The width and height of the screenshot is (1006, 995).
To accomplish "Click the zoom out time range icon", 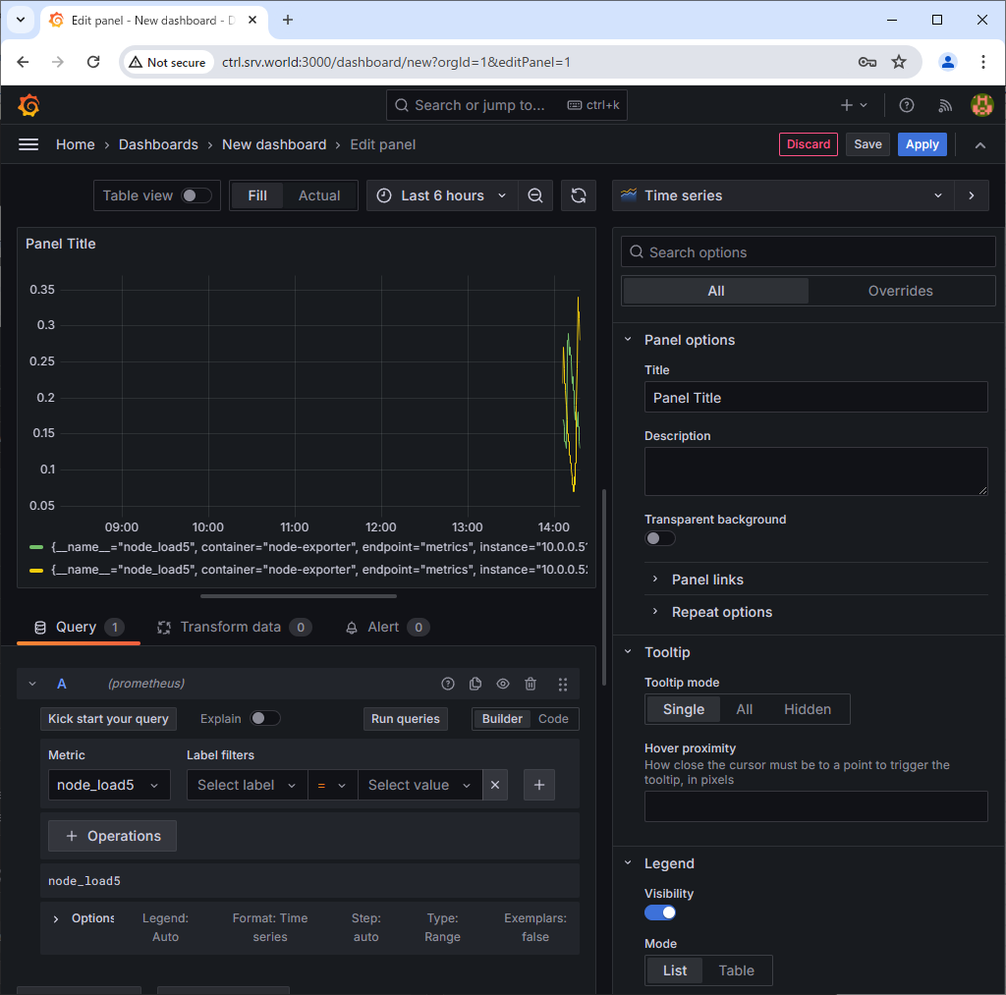I will pyautogui.click(x=535, y=195).
